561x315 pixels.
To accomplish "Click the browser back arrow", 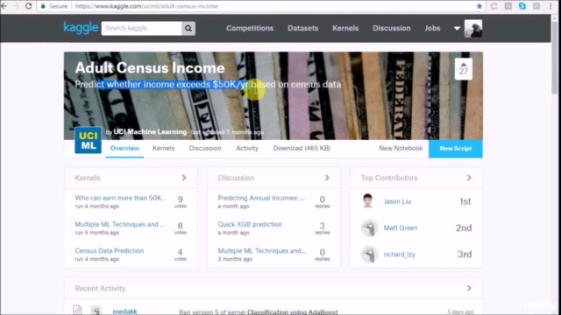I will [x=4, y=6].
